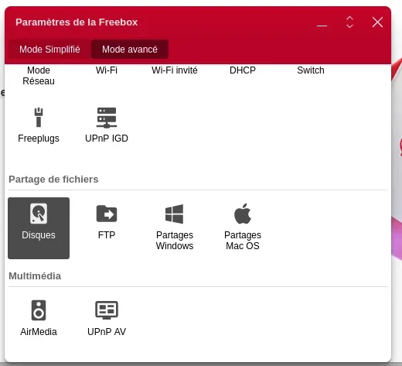Select the Disques hard drive icon

(x=39, y=214)
